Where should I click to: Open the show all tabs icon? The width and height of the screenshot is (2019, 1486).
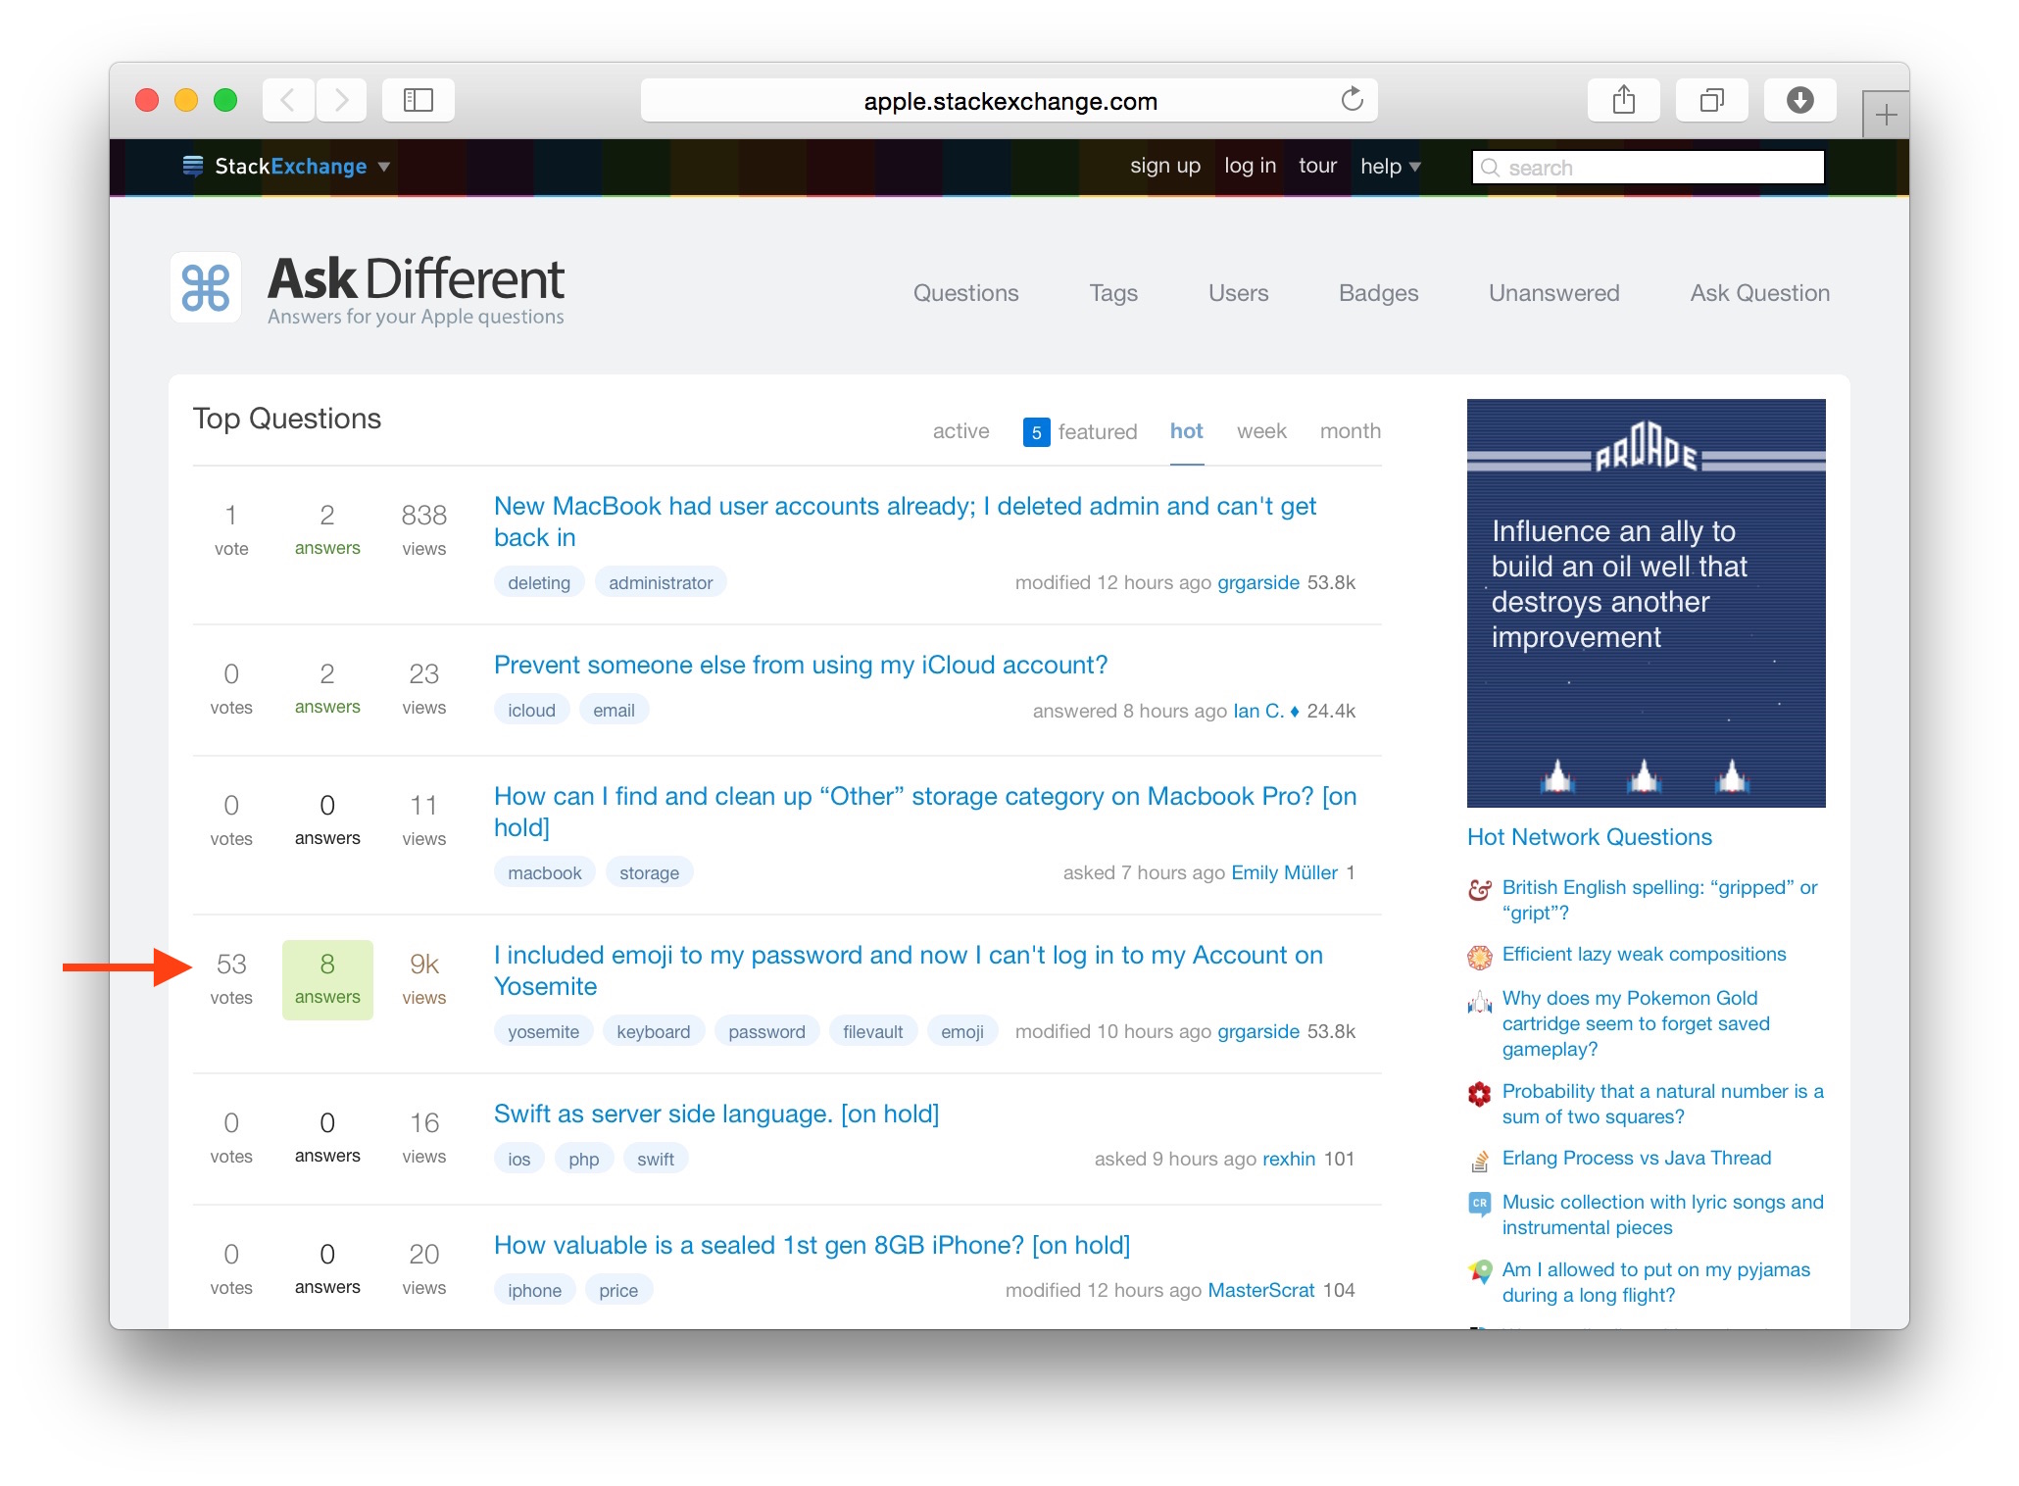(1711, 100)
